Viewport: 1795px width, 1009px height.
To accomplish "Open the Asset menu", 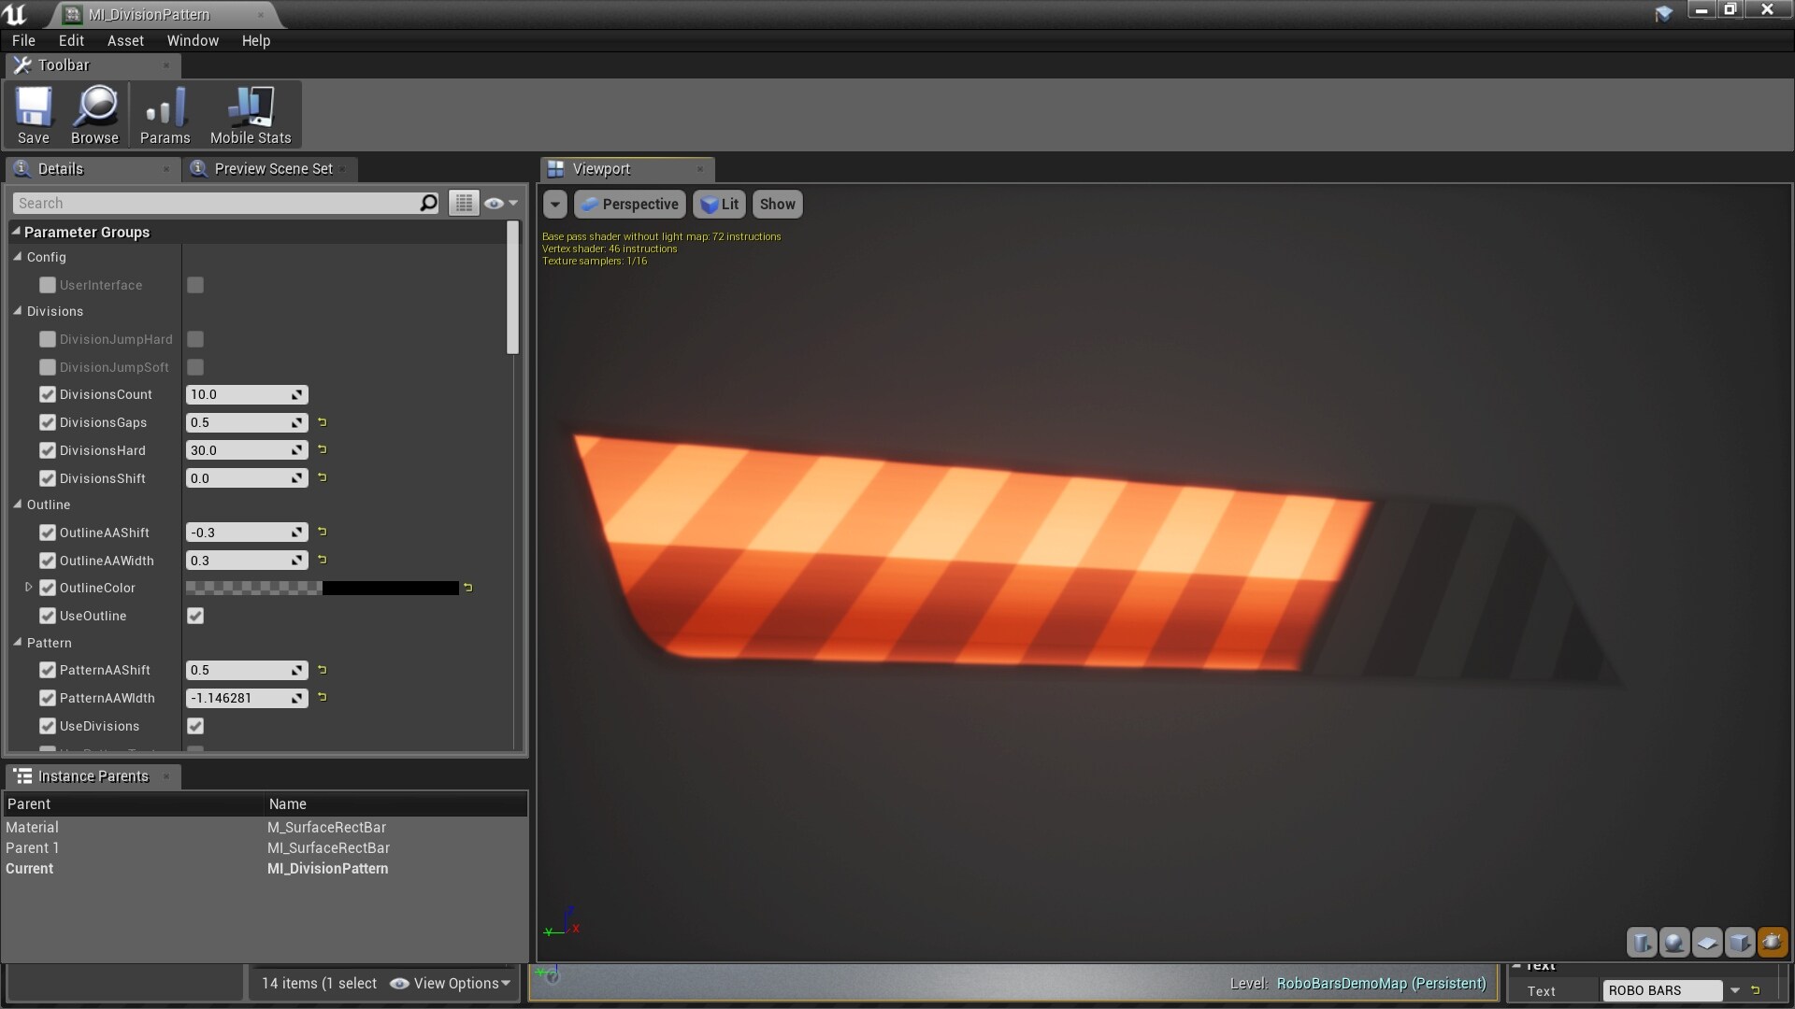I will point(125,41).
